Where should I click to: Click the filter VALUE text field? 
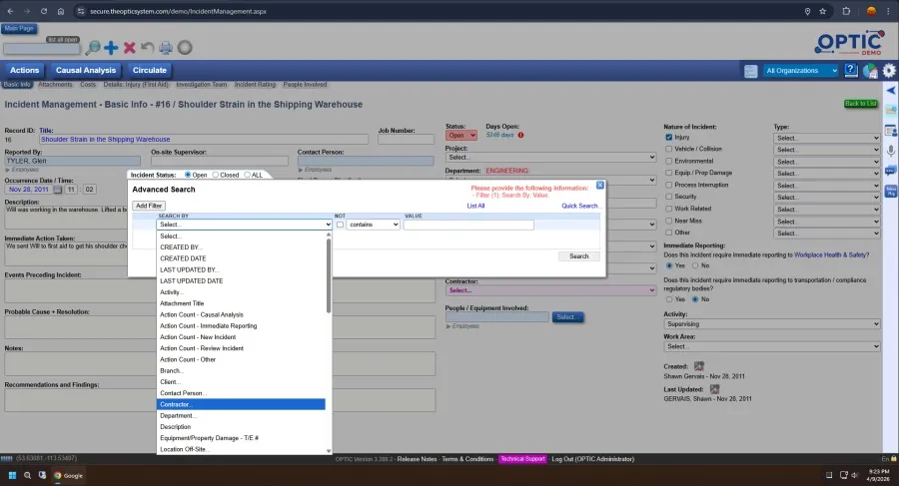467,226
